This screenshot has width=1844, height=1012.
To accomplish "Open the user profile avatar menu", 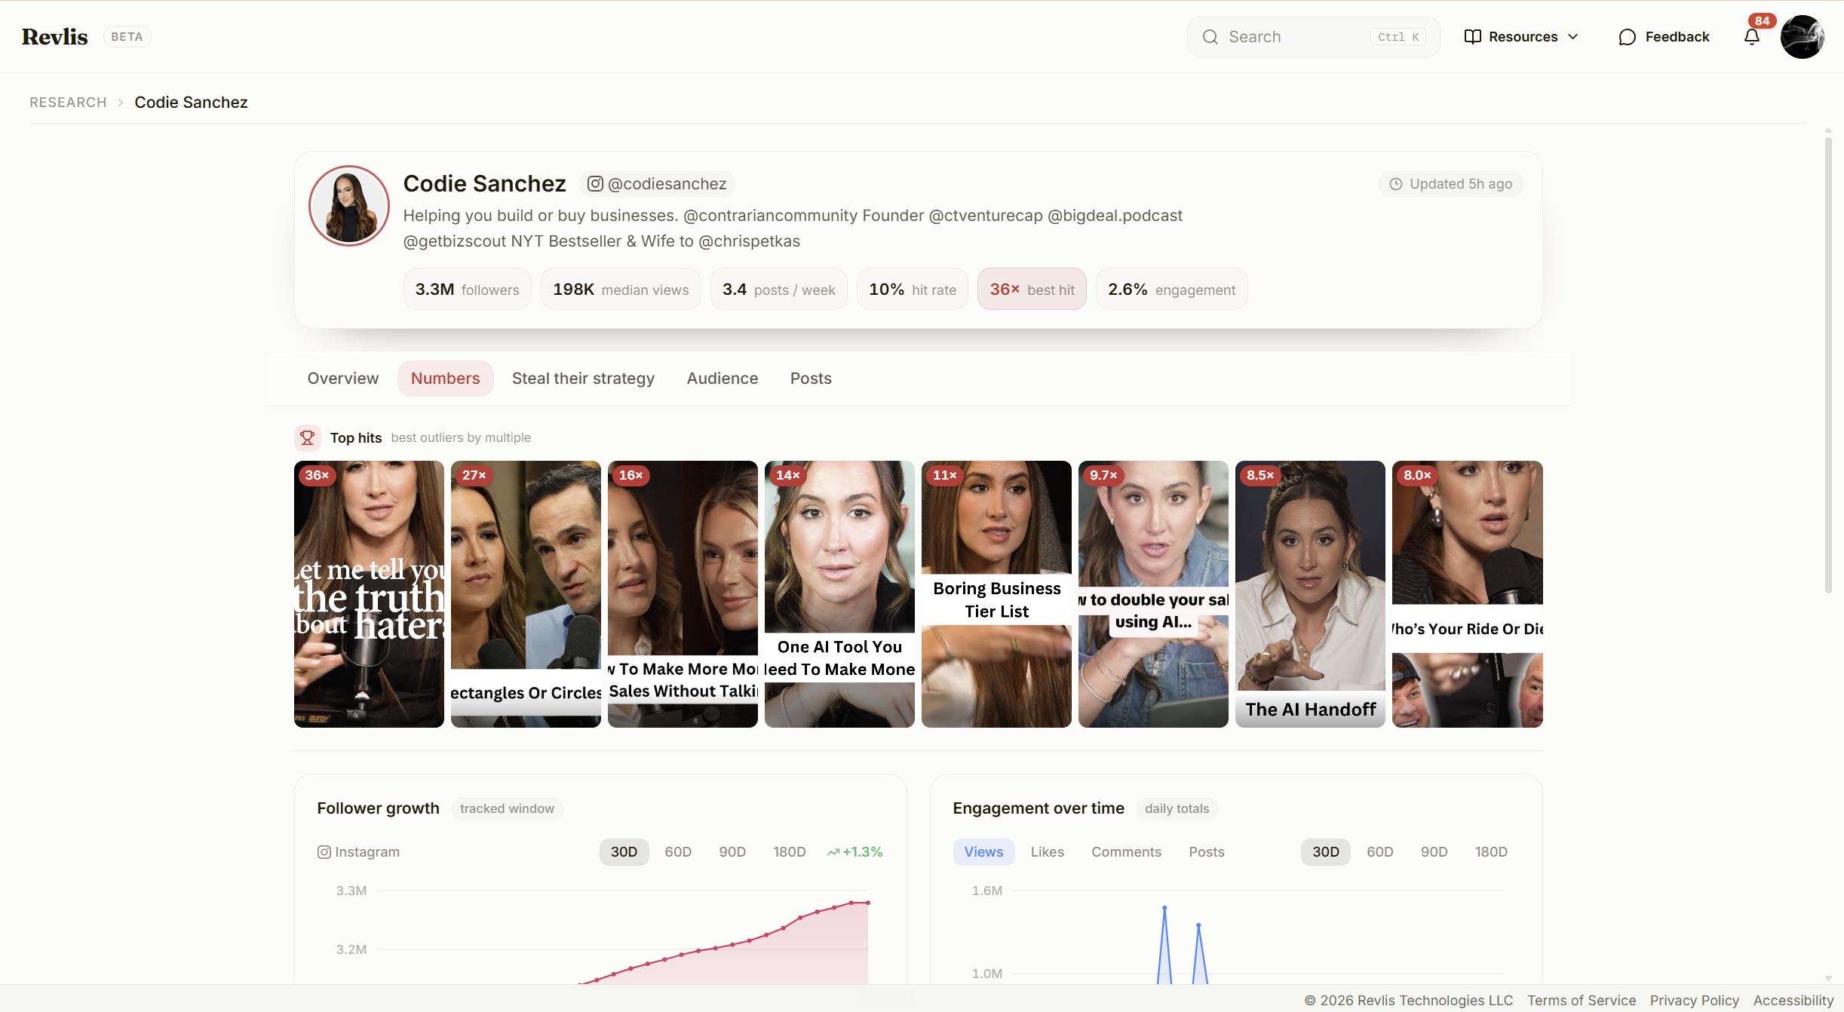I will point(1802,37).
